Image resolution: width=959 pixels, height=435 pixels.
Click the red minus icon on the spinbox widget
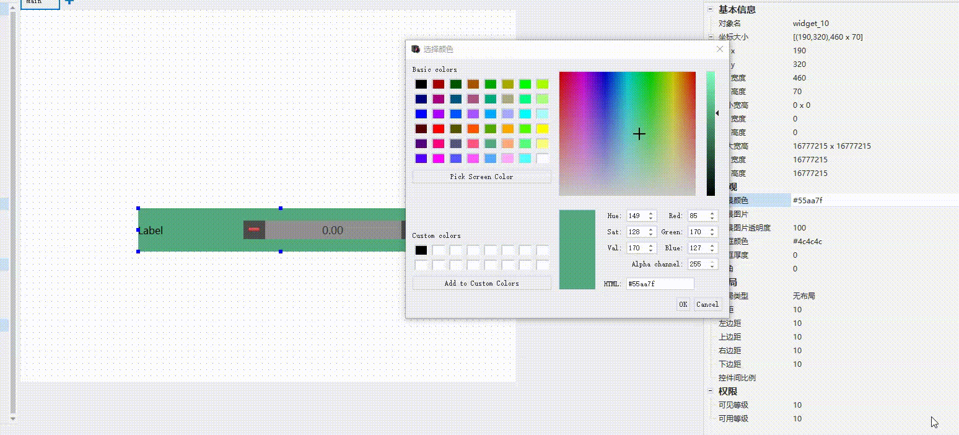click(x=254, y=230)
